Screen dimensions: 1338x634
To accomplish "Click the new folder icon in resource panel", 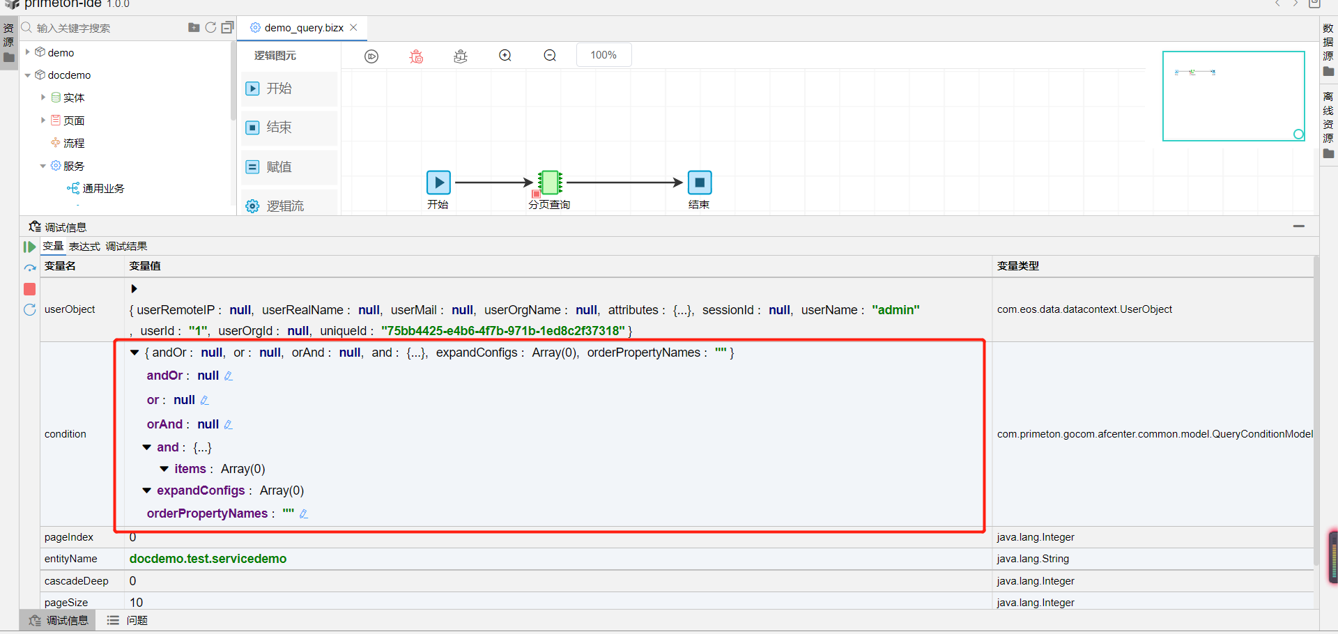I will [x=194, y=28].
